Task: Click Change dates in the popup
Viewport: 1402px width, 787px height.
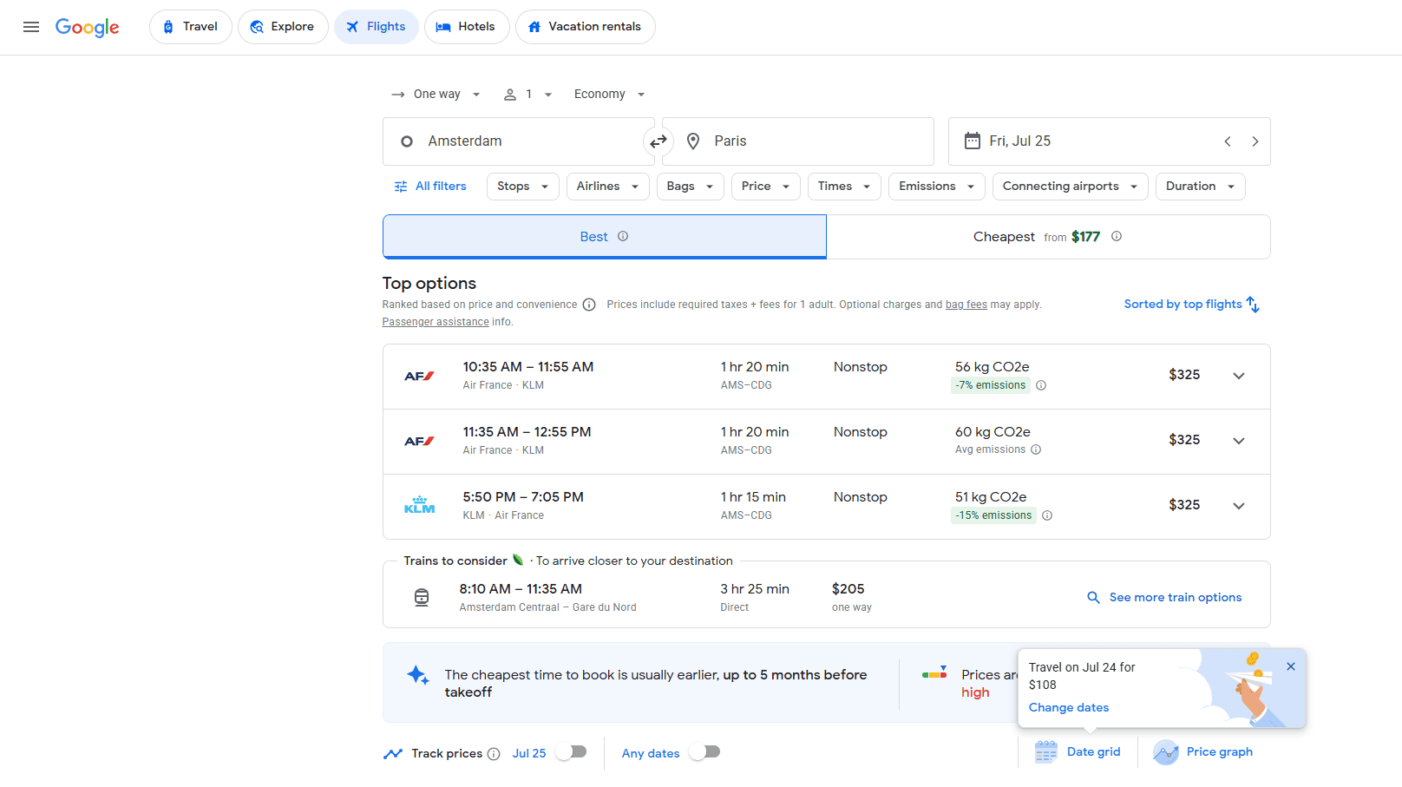Action: 1069,707
